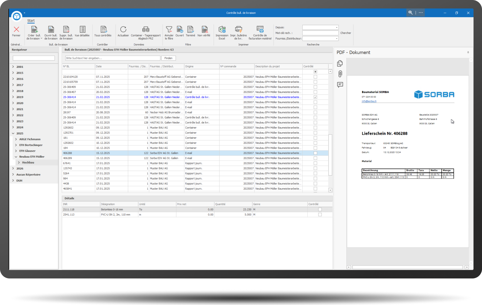
Task: Export via Impression Excel icon
Action: coord(222,29)
